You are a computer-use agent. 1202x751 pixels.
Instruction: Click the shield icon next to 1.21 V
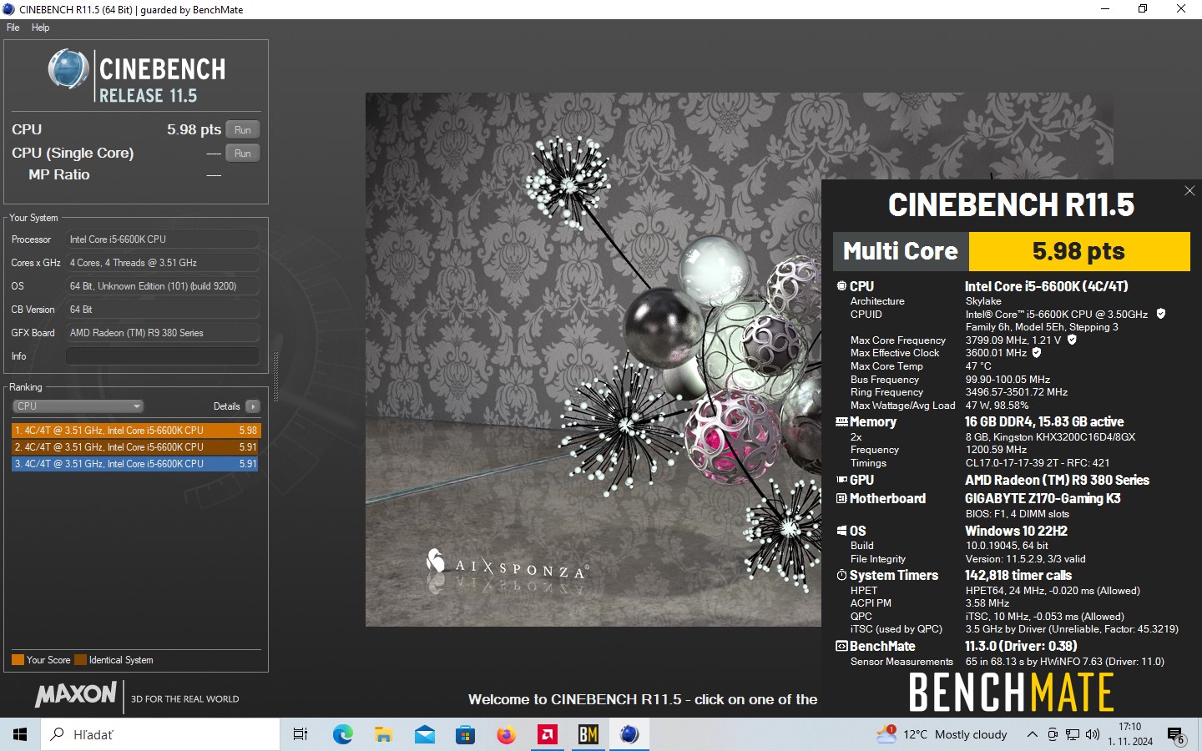click(1072, 340)
